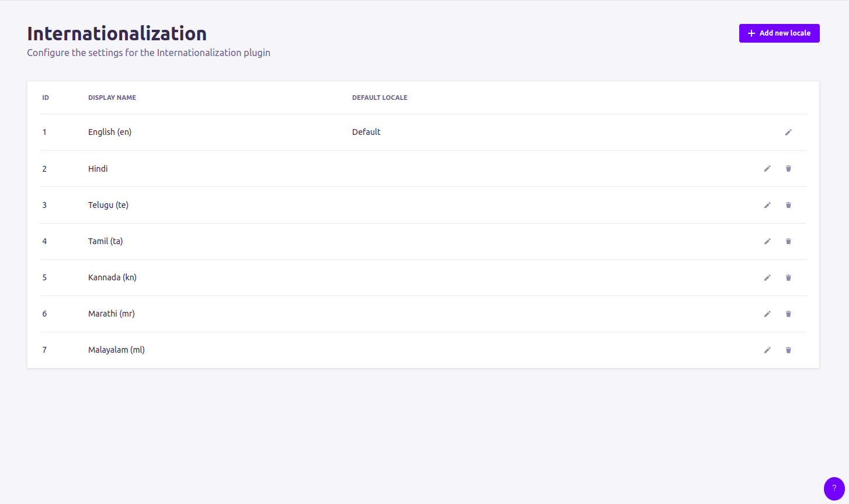The height and width of the screenshot is (504, 849).
Task: Select the Tamil (ta) display name
Action: [105, 241]
